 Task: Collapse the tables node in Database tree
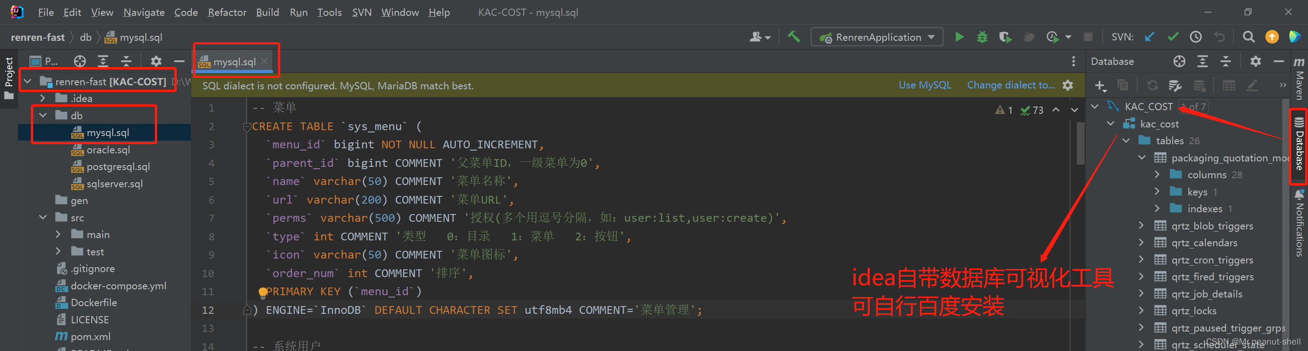(x=1126, y=141)
